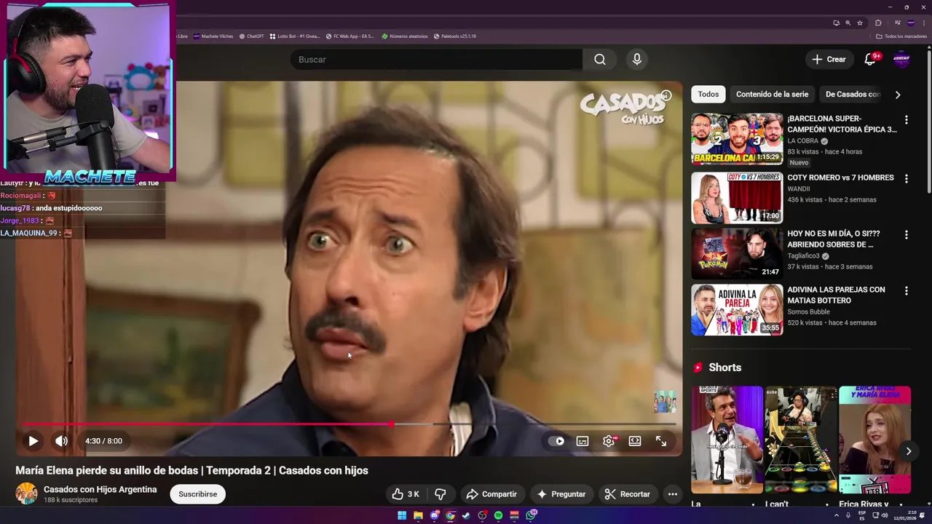Toggle the autoplay switch in the player
Image resolution: width=932 pixels, height=524 pixels.
click(x=557, y=441)
